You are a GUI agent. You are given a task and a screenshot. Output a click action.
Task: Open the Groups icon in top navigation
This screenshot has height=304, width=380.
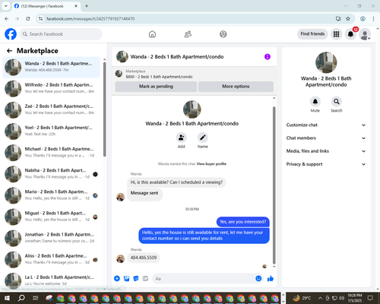223,34
